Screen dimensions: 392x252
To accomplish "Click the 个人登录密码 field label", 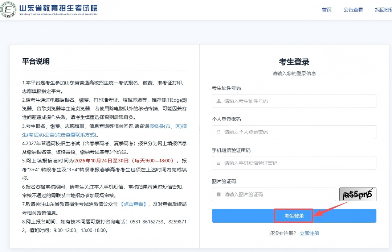I will click(226, 119).
